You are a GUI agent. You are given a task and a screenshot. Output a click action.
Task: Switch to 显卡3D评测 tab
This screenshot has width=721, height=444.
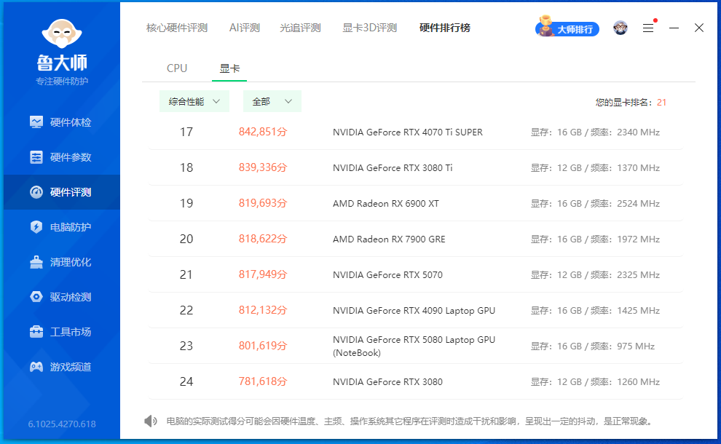click(x=370, y=28)
